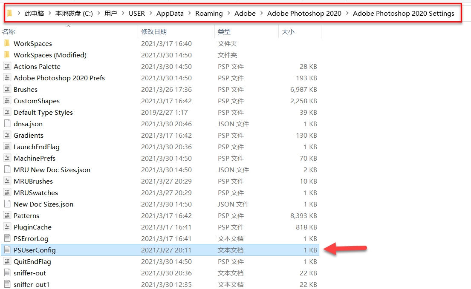
Task: Select the PSUserConfig file
Action: (x=35, y=250)
